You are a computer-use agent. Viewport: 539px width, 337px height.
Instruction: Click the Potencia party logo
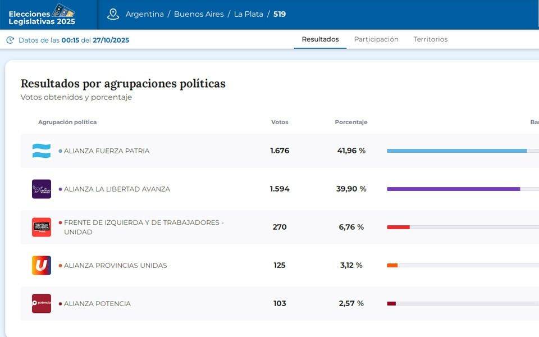tap(42, 303)
